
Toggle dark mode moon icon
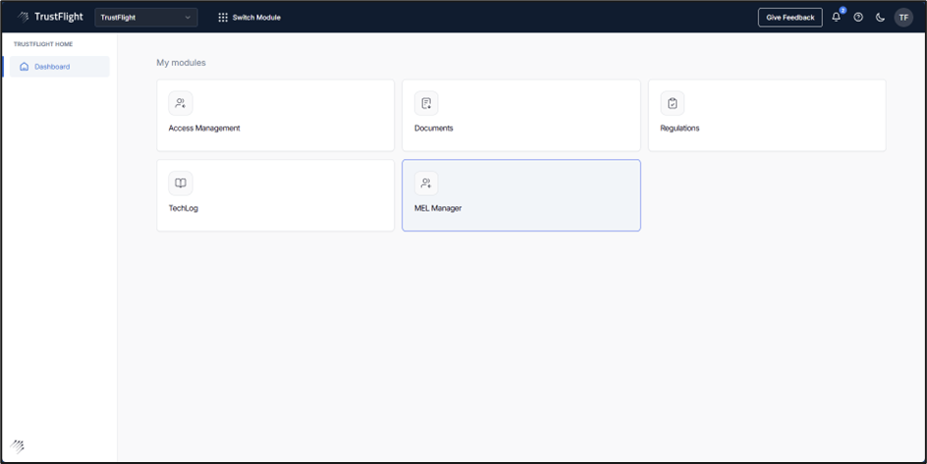[880, 17]
